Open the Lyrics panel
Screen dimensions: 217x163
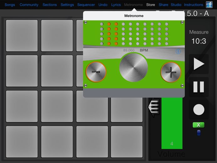point(116,5)
